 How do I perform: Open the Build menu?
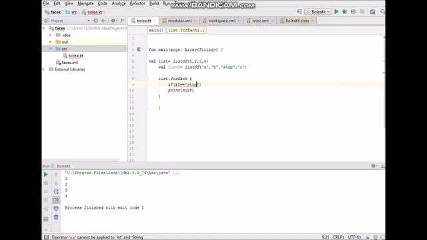154,3
